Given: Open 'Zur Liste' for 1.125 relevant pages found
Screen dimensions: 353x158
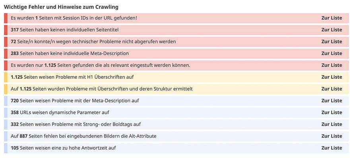Looking at the screenshot, I should point(332,65).
